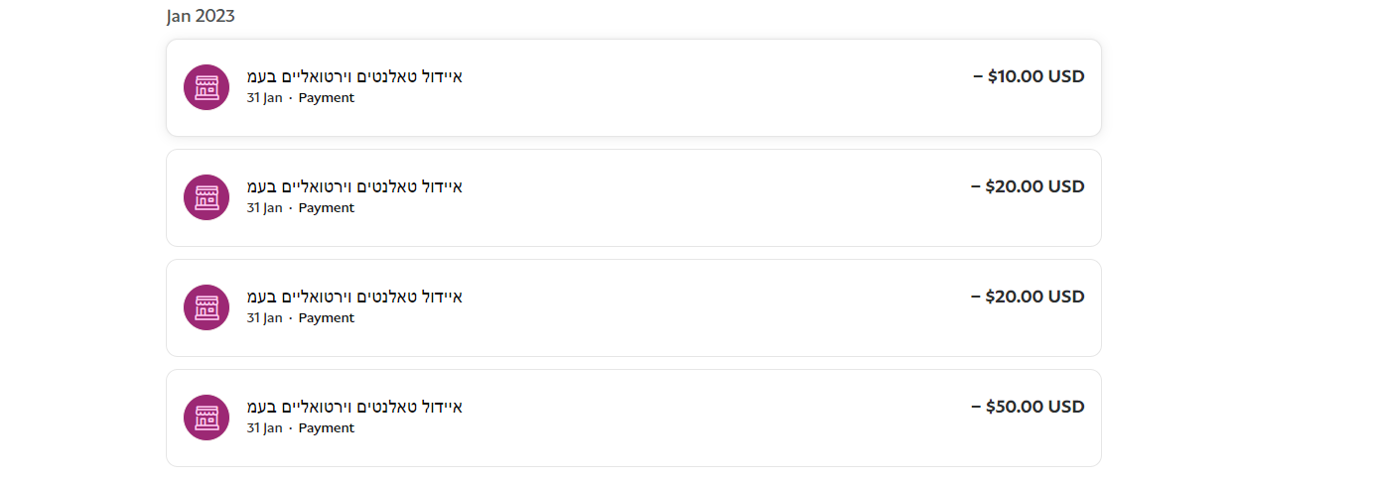Viewport: 1379px width, 480px height.
Task: Click the merchant name on the $10.00 payment
Action: tap(354, 76)
